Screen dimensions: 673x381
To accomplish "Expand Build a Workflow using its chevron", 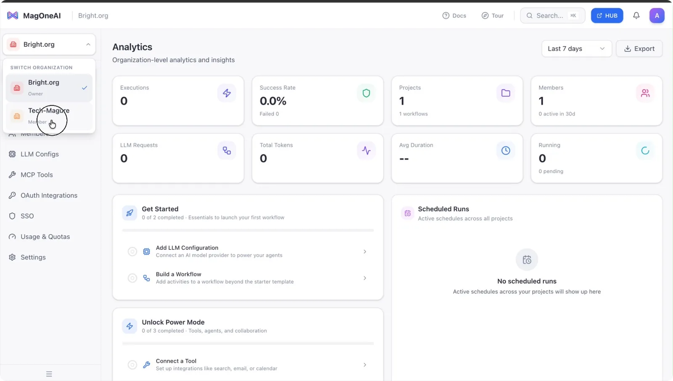I will click(365, 278).
